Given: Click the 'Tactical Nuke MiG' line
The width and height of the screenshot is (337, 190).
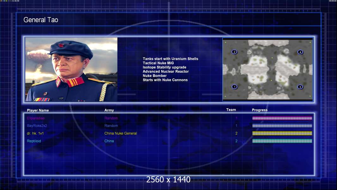Looking at the screenshot, I should point(158,63).
